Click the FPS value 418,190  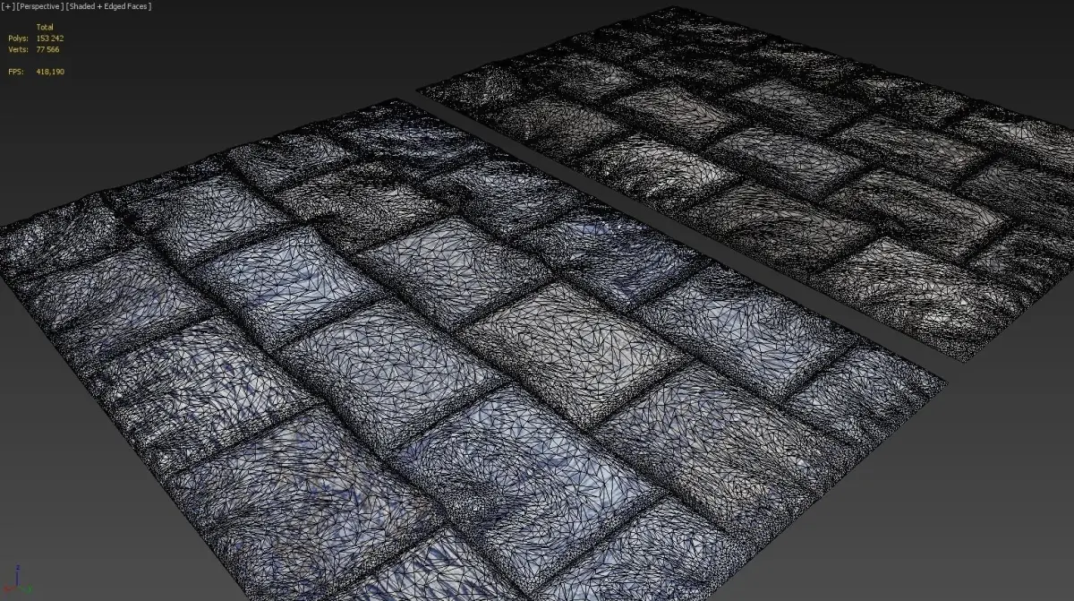[50, 72]
